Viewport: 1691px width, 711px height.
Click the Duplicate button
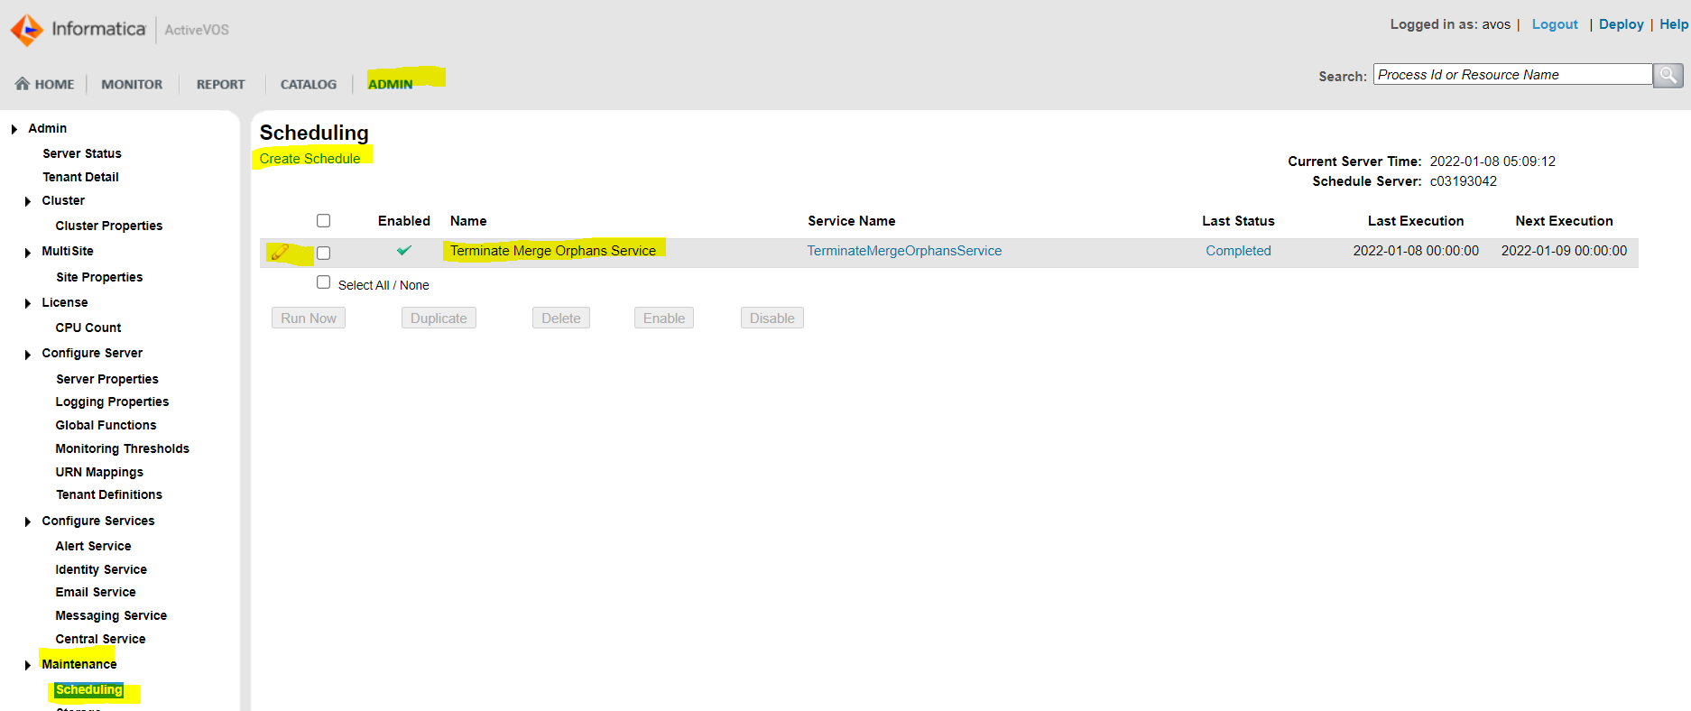pos(439,318)
